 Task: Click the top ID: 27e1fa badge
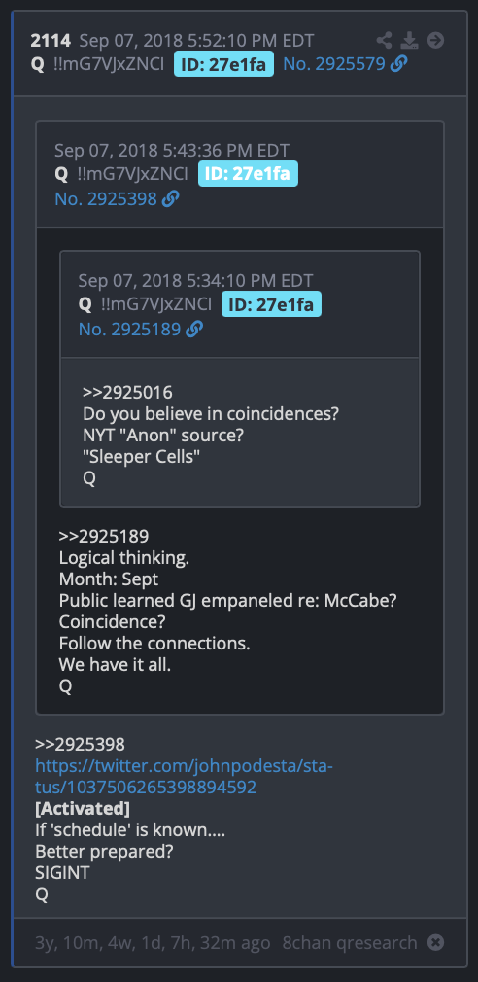[224, 64]
